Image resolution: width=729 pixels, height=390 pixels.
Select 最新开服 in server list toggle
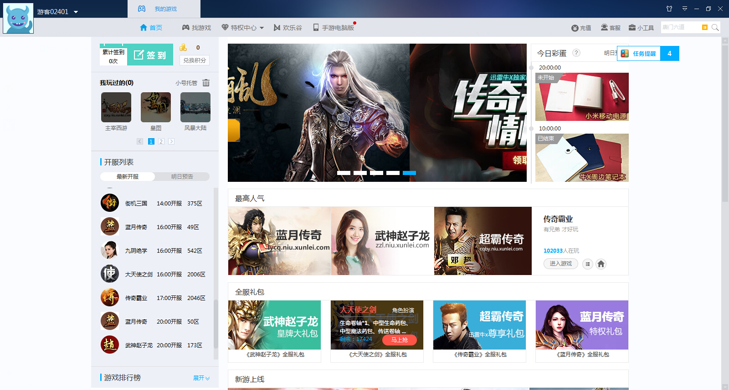pyautogui.click(x=128, y=176)
